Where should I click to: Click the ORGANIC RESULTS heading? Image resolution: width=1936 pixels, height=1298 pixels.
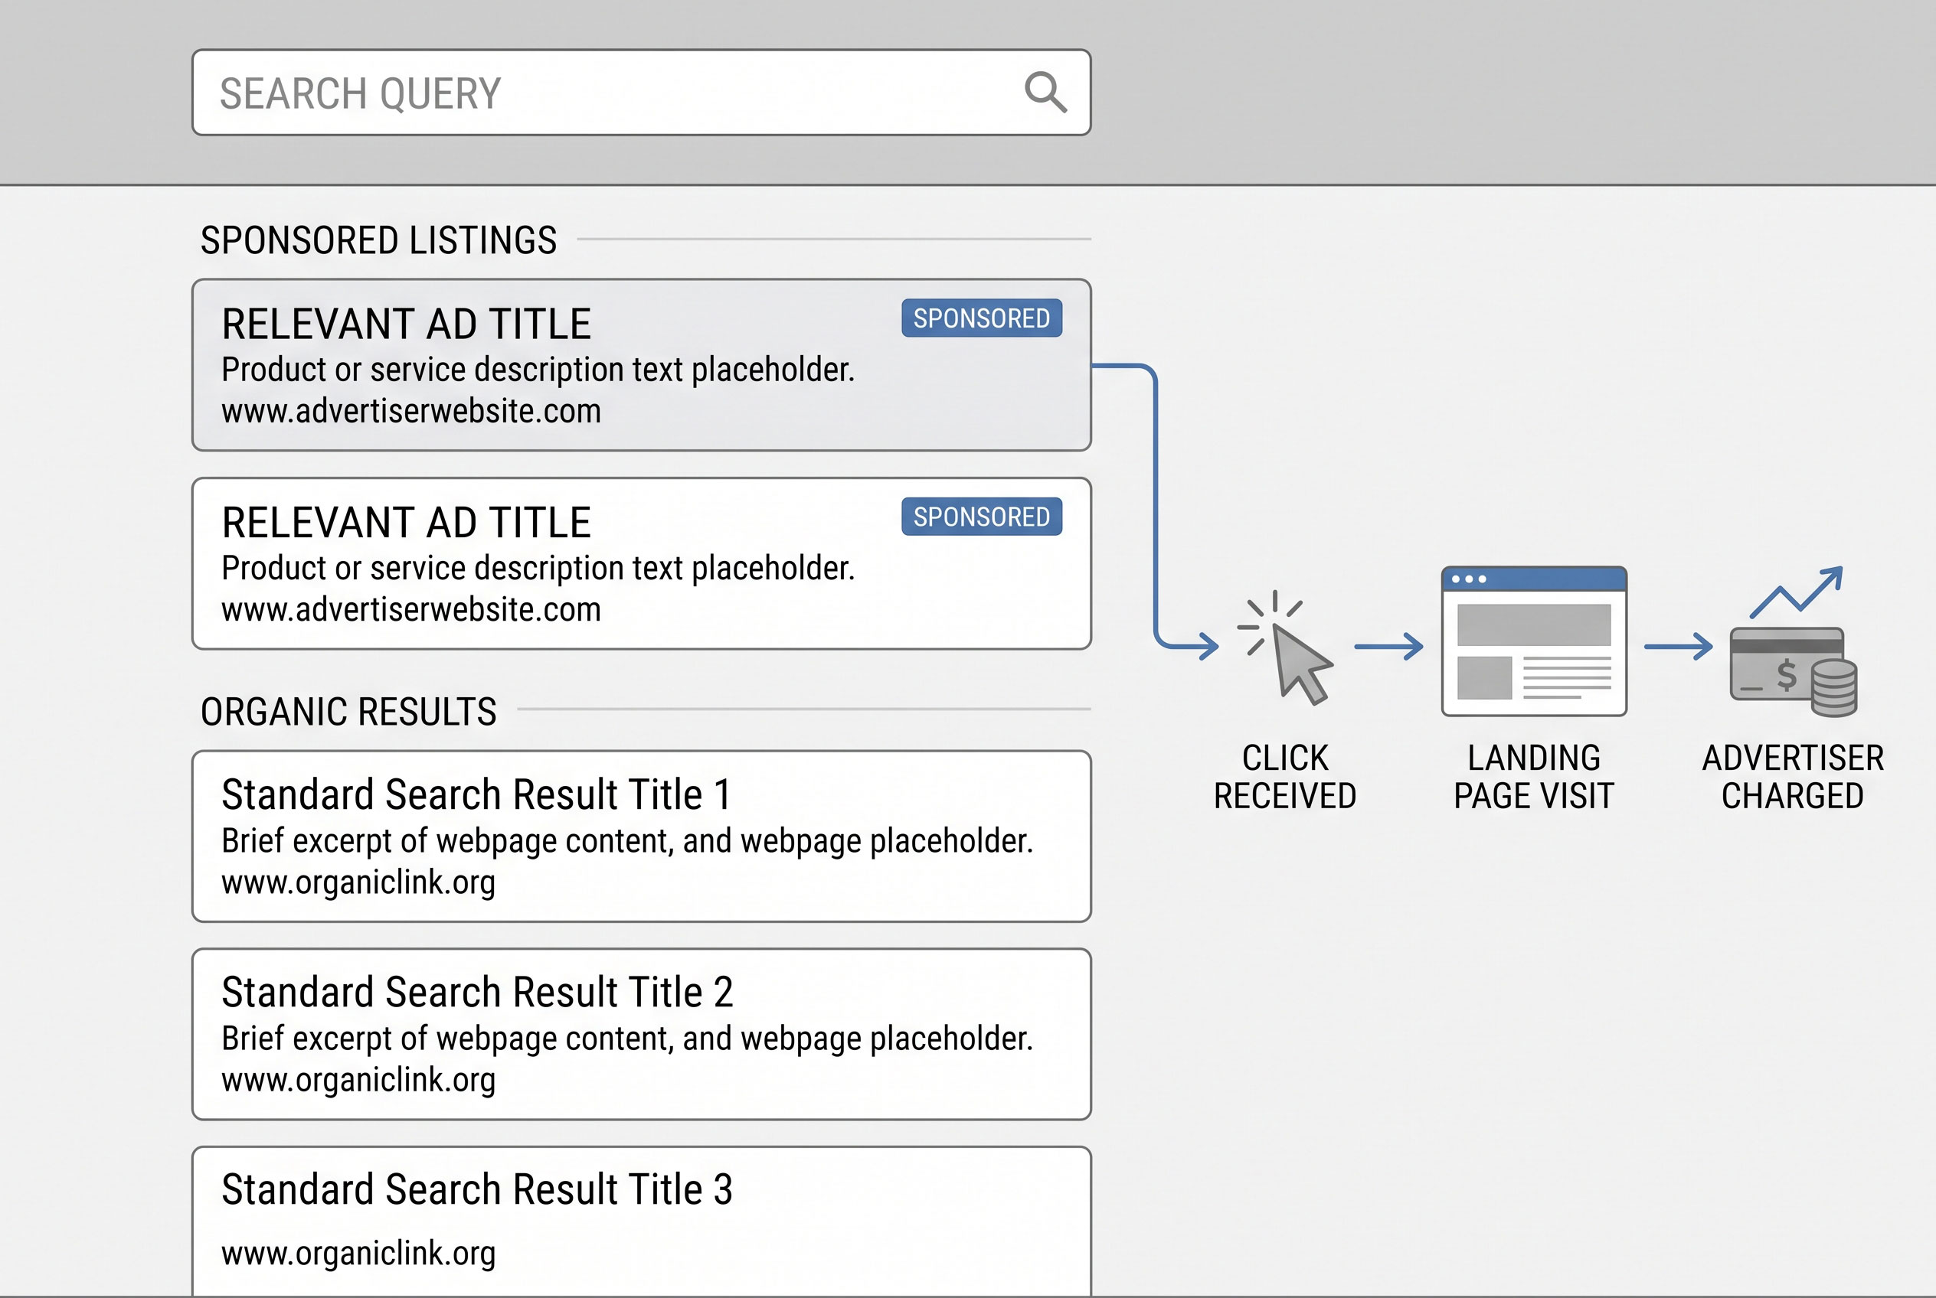(348, 712)
